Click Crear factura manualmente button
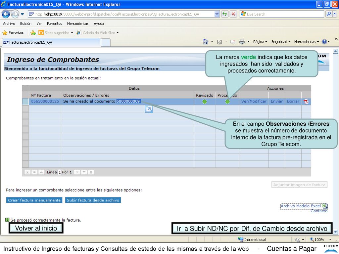Viewport: 339px width, 254px height. point(34,200)
